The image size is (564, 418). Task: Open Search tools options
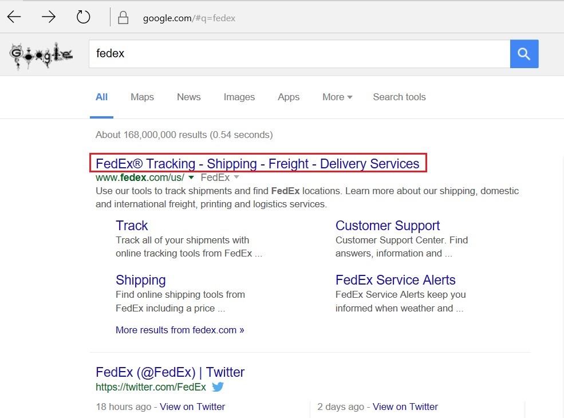[x=399, y=97]
